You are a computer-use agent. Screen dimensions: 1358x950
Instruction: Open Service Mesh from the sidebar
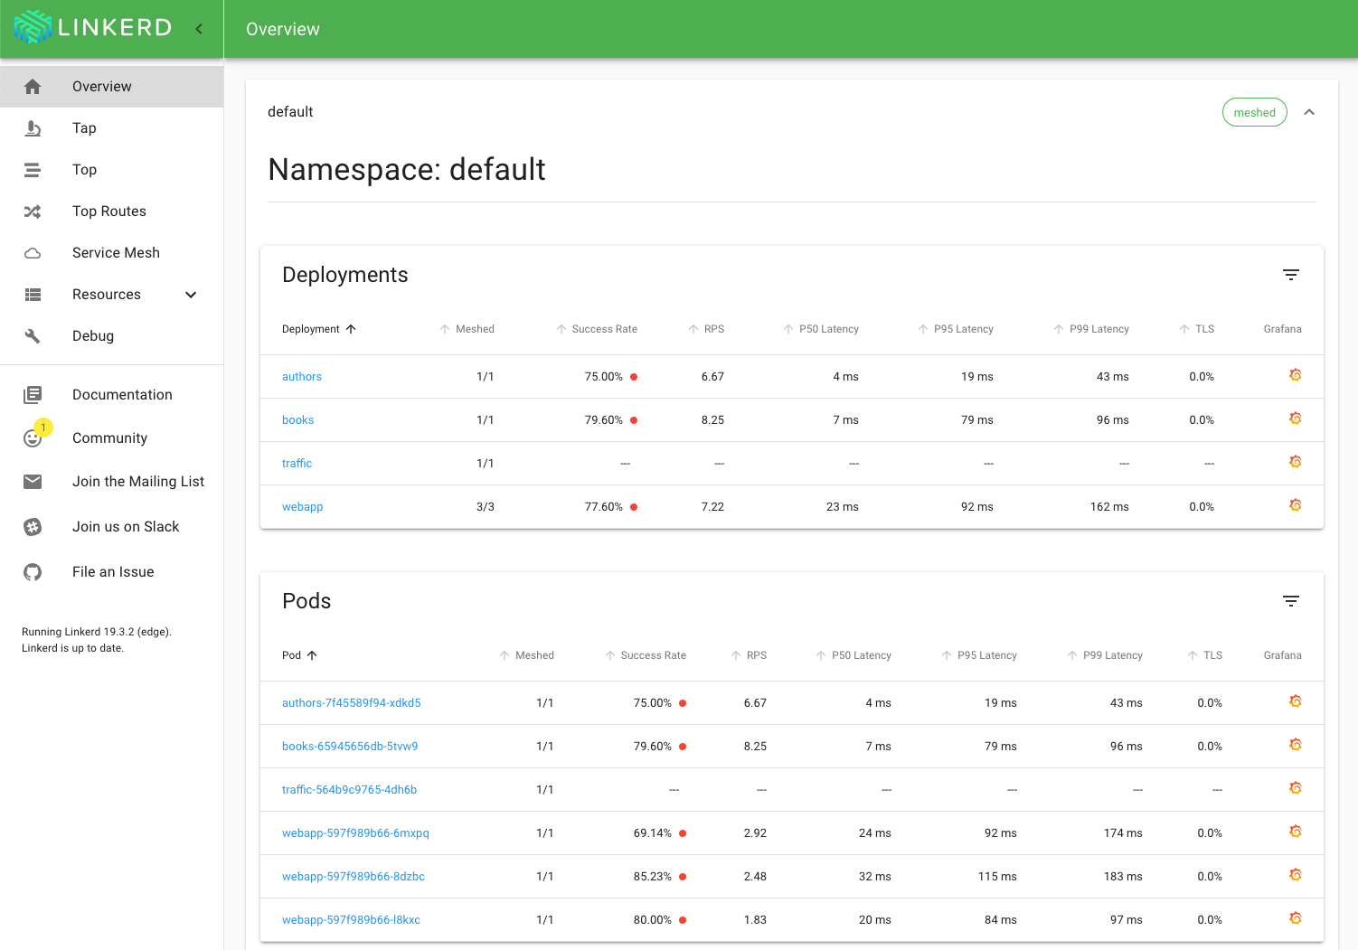[x=116, y=252]
